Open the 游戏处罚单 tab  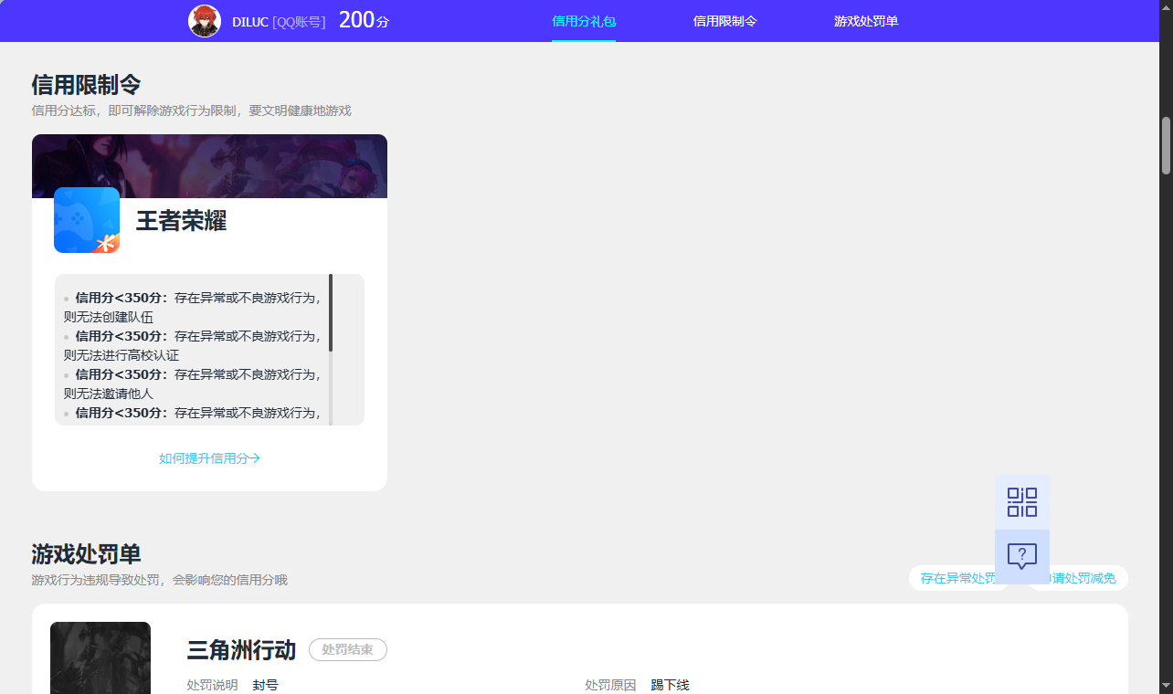point(866,21)
